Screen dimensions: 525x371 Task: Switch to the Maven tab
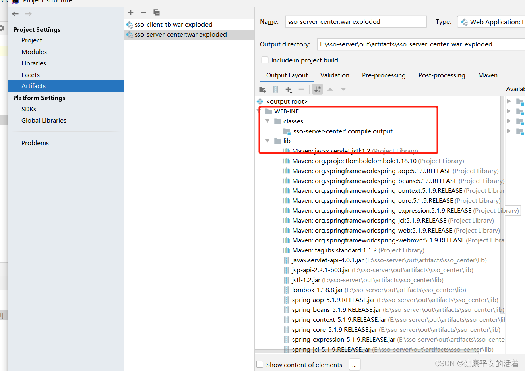coord(488,75)
